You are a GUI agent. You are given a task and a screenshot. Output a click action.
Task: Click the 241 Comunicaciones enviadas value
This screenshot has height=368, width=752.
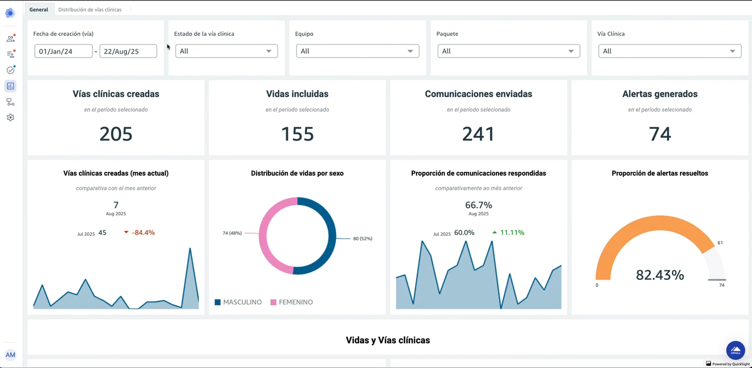coord(478,134)
